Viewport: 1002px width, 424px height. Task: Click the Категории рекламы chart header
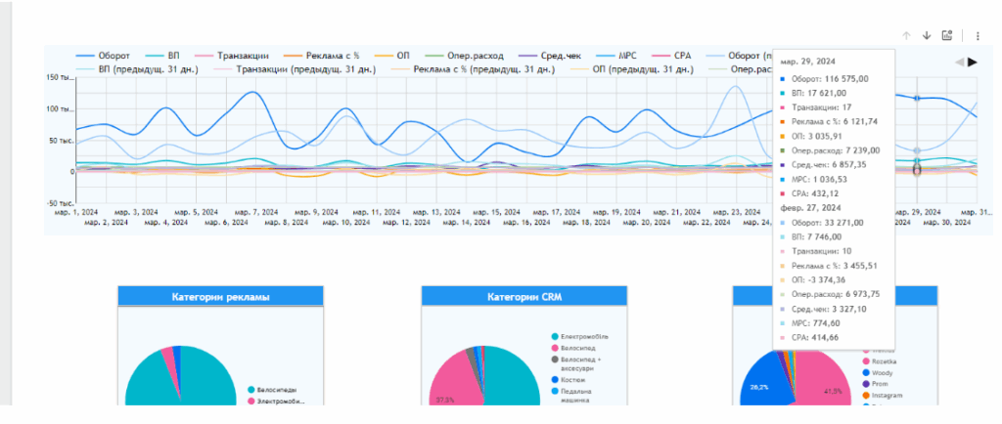tap(220, 296)
